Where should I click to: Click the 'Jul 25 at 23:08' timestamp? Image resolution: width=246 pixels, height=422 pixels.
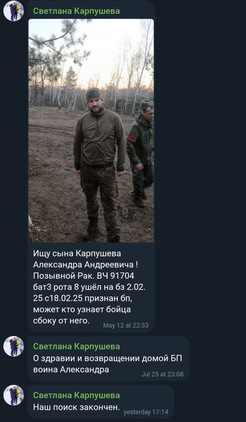click(162, 374)
